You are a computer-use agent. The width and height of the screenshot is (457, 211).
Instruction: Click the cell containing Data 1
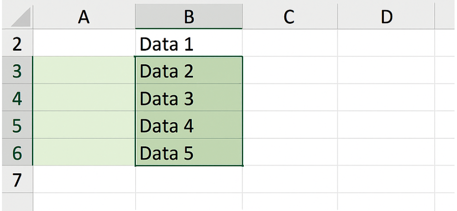[189, 43]
